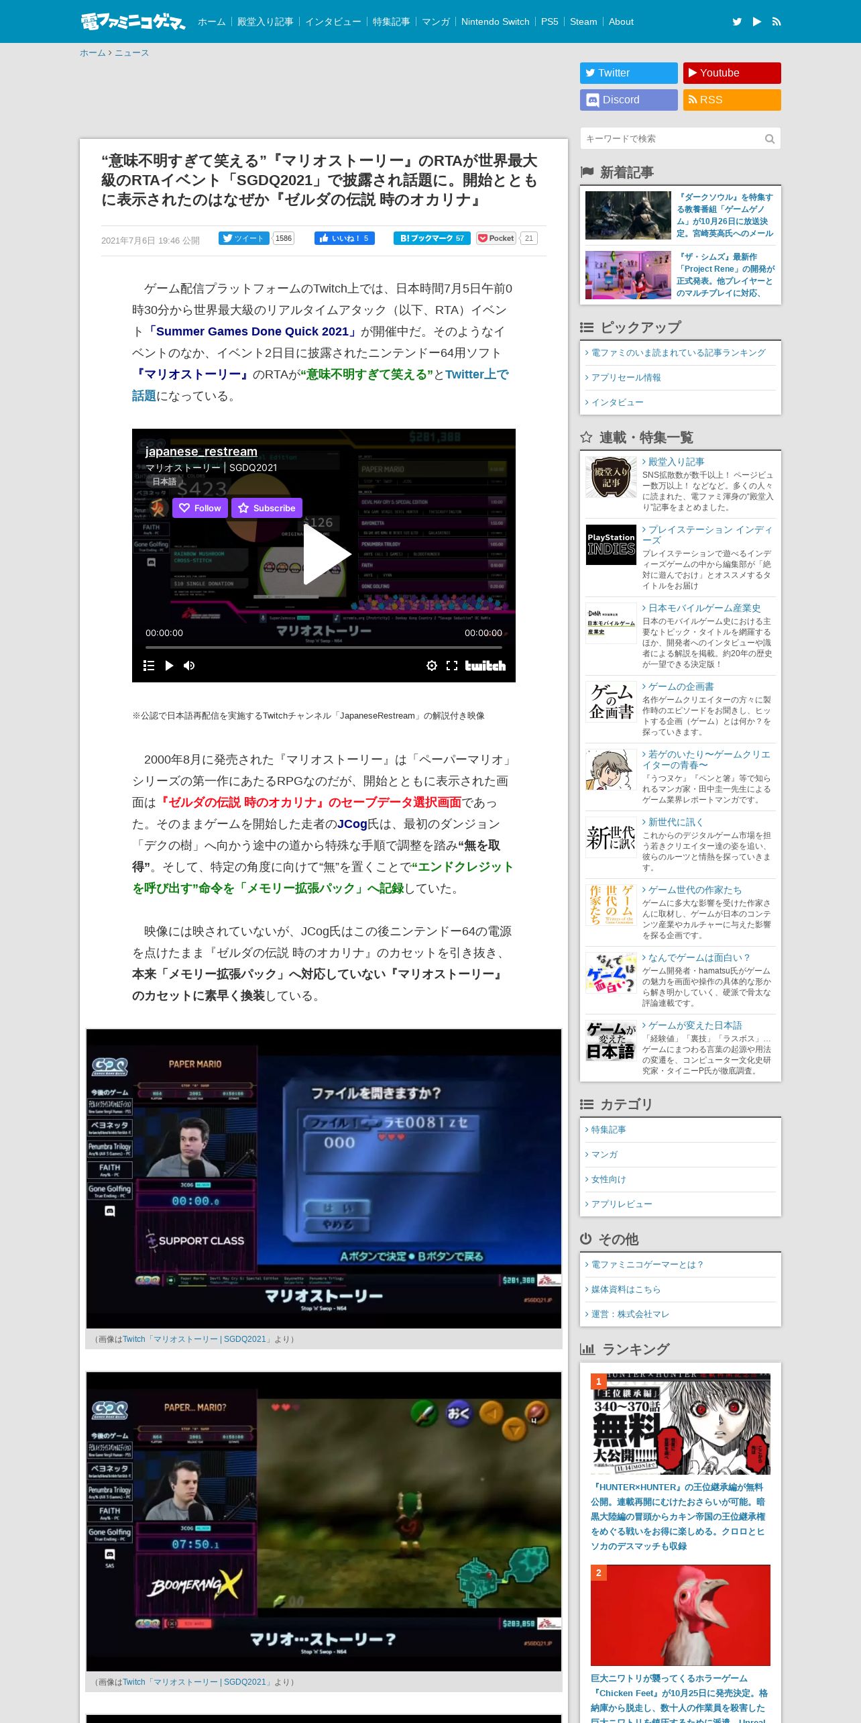Image resolution: width=861 pixels, height=1723 pixels.
Task: Open the orange RSS sidebar button
Action: click(732, 100)
